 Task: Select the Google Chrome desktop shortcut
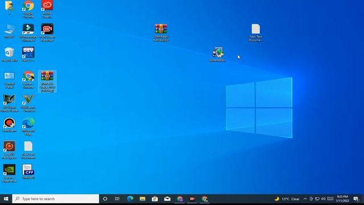point(28,9)
